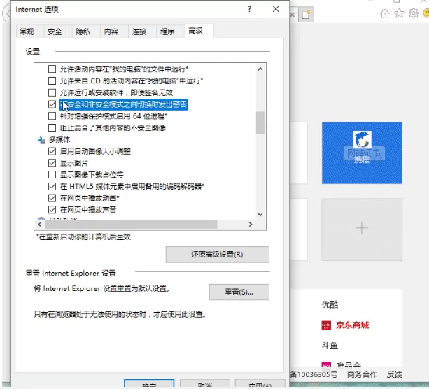Image resolution: width=429 pixels, height=389 pixels.
Task: Click the 京东商城 red logo icon
Action: [326, 325]
